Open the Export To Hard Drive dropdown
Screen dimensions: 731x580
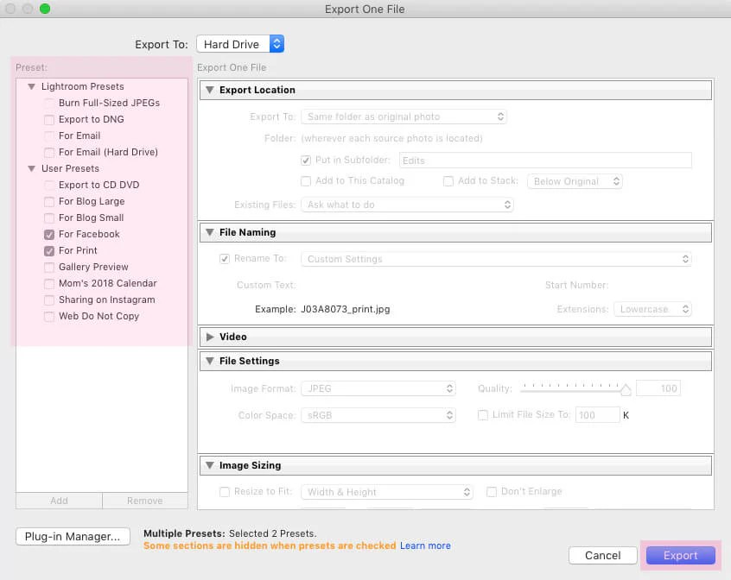click(x=240, y=44)
